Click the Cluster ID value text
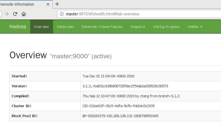221x130 pixels. (119, 106)
